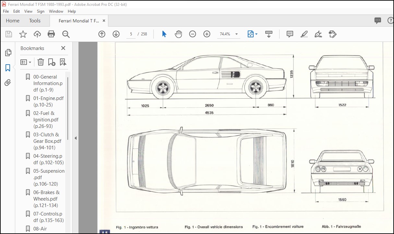Click the '2650' wheelbase dimension
The image size is (394, 234).
coord(209,105)
